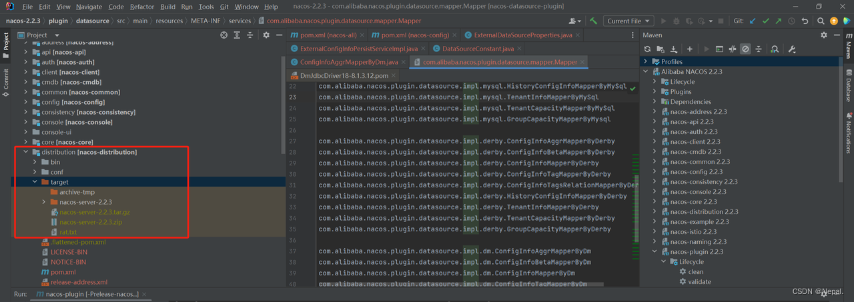Click the Run green play icon
854x302 pixels.
coord(665,21)
